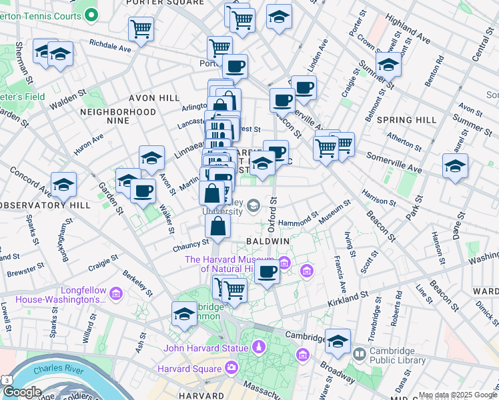
Task: Open the Google logo link
Action: 22,392
